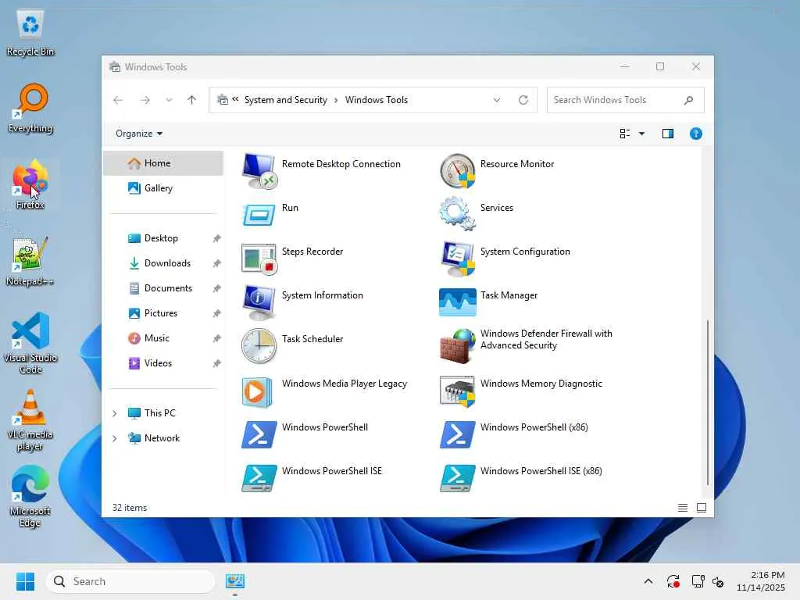Click the file list vertical scrollbar
Image resolution: width=800 pixels, height=600 pixels.
[x=707, y=402]
